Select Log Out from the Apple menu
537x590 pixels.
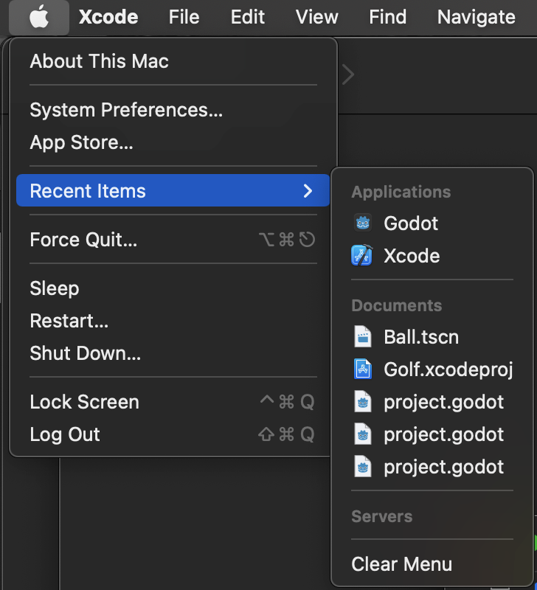coord(64,434)
